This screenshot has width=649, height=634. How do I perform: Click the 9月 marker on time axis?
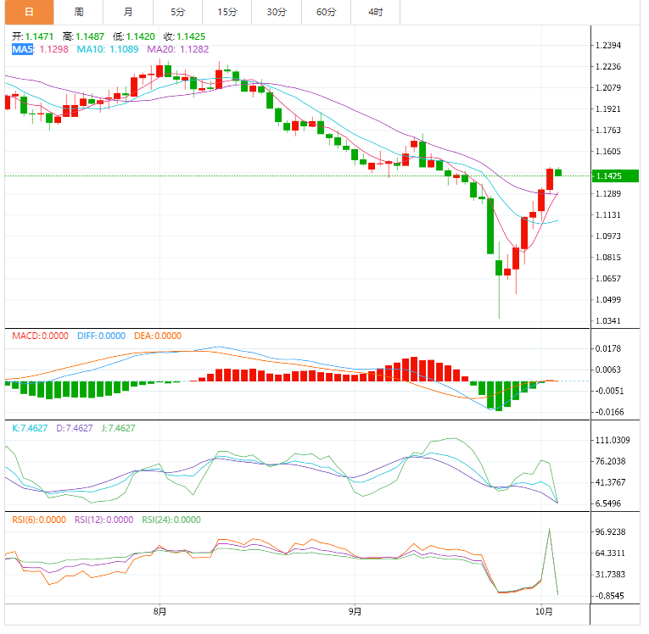355,611
